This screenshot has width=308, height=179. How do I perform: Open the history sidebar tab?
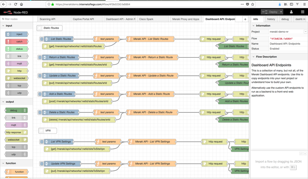[271, 19]
